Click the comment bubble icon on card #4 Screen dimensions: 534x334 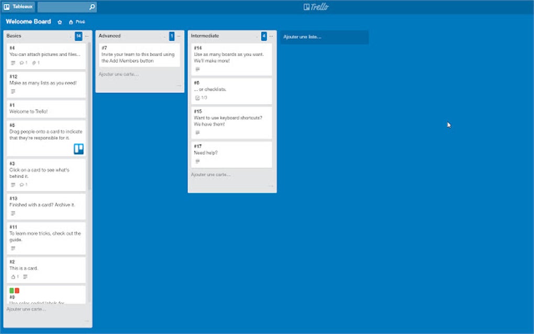[x=22, y=63]
